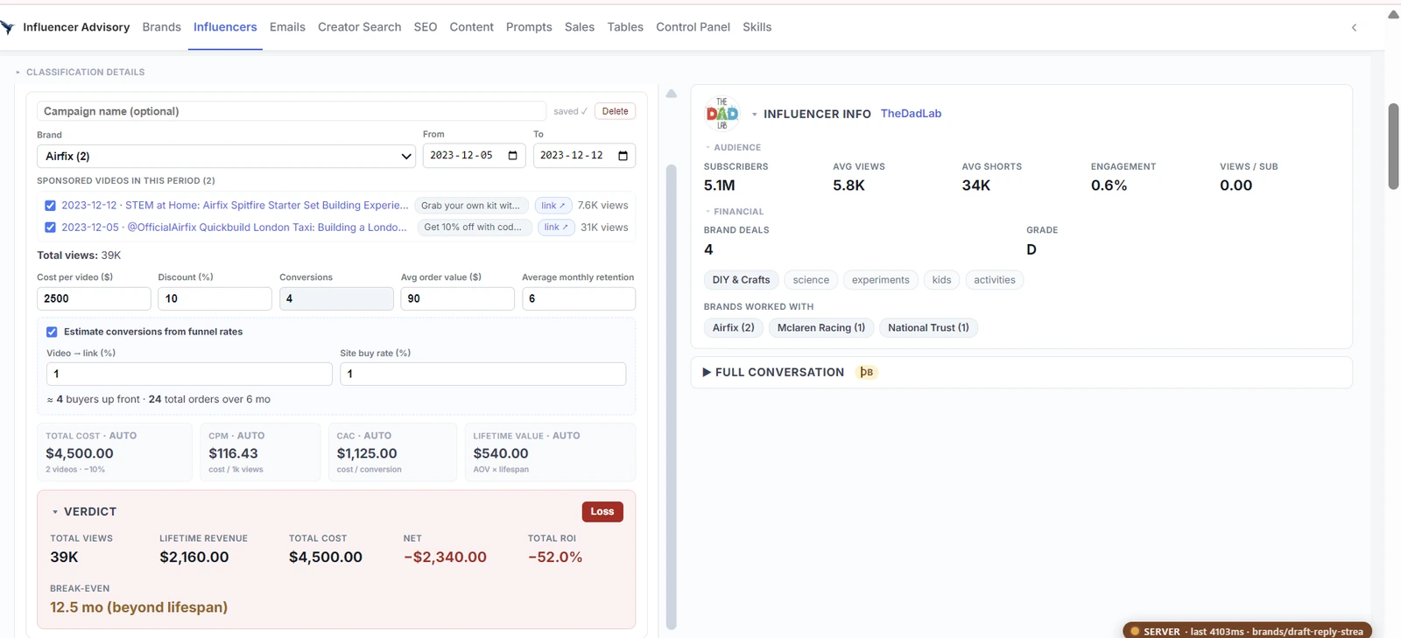Viewport: 1401px width, 638px height.
Task: Click the up triangle above the left panel scrollbar
Action: pos(672,94)
